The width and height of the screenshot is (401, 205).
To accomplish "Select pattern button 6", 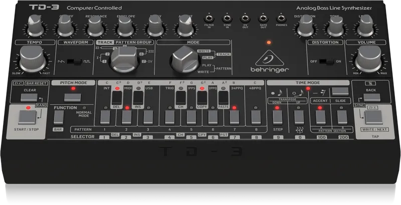I will coord(213,117).
